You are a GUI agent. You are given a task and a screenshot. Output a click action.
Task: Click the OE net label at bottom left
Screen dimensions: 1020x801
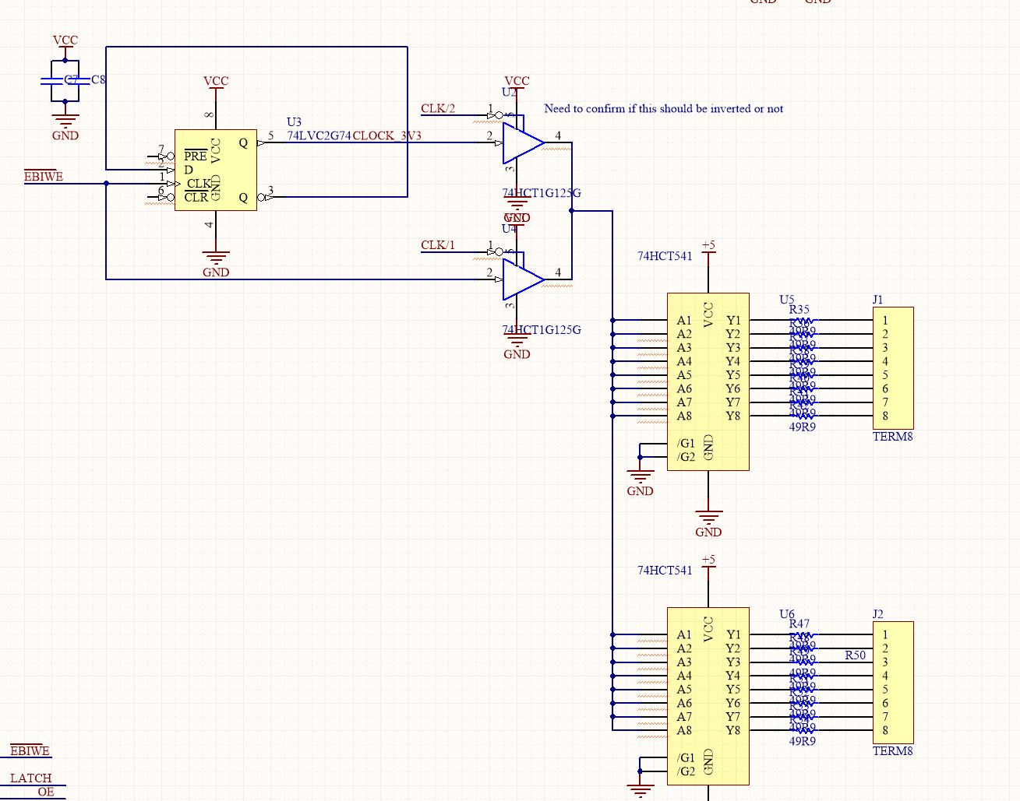46,792
